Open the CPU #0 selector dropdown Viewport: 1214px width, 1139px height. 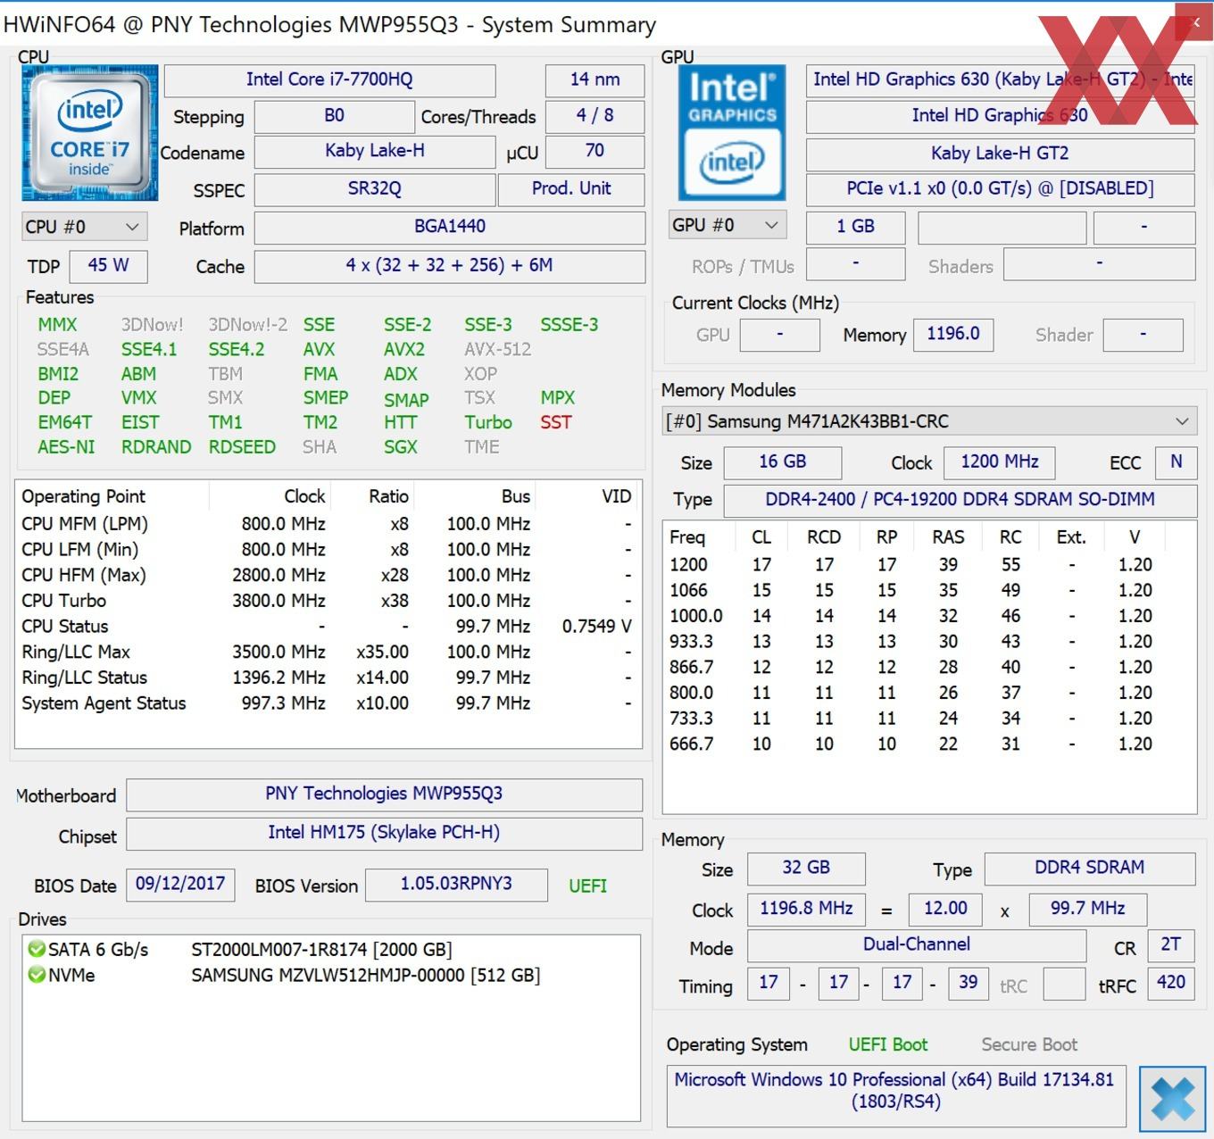84,227
